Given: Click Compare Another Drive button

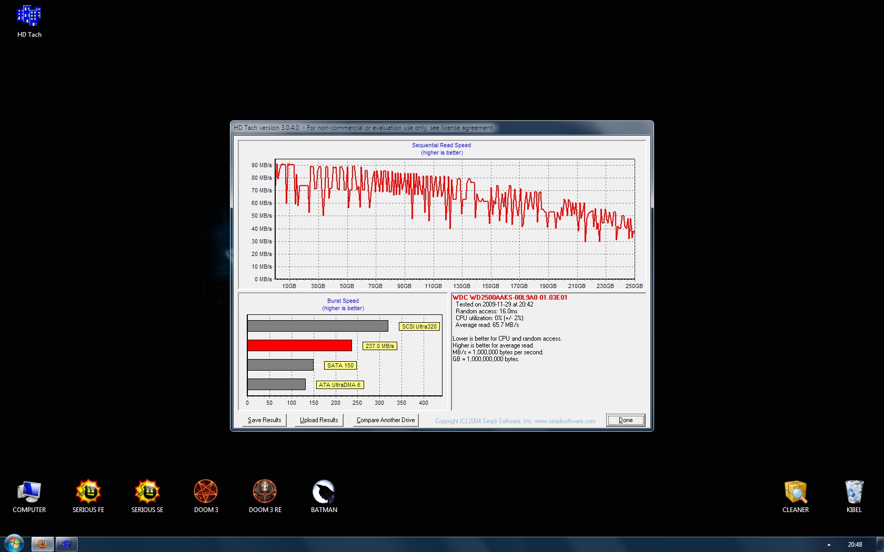Looking at the screenshot, I should pos(386,420).
